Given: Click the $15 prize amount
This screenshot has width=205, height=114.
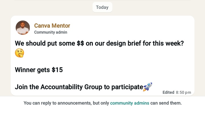Looking at the screenshot, I should coord(57,70).
